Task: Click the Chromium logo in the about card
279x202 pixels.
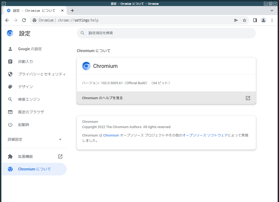Action: (86, 66)
